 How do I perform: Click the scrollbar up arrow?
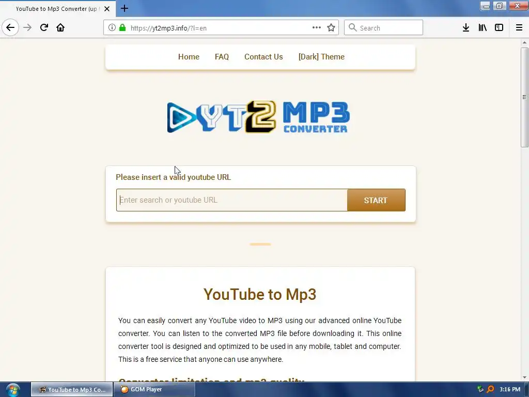point(524,42)
